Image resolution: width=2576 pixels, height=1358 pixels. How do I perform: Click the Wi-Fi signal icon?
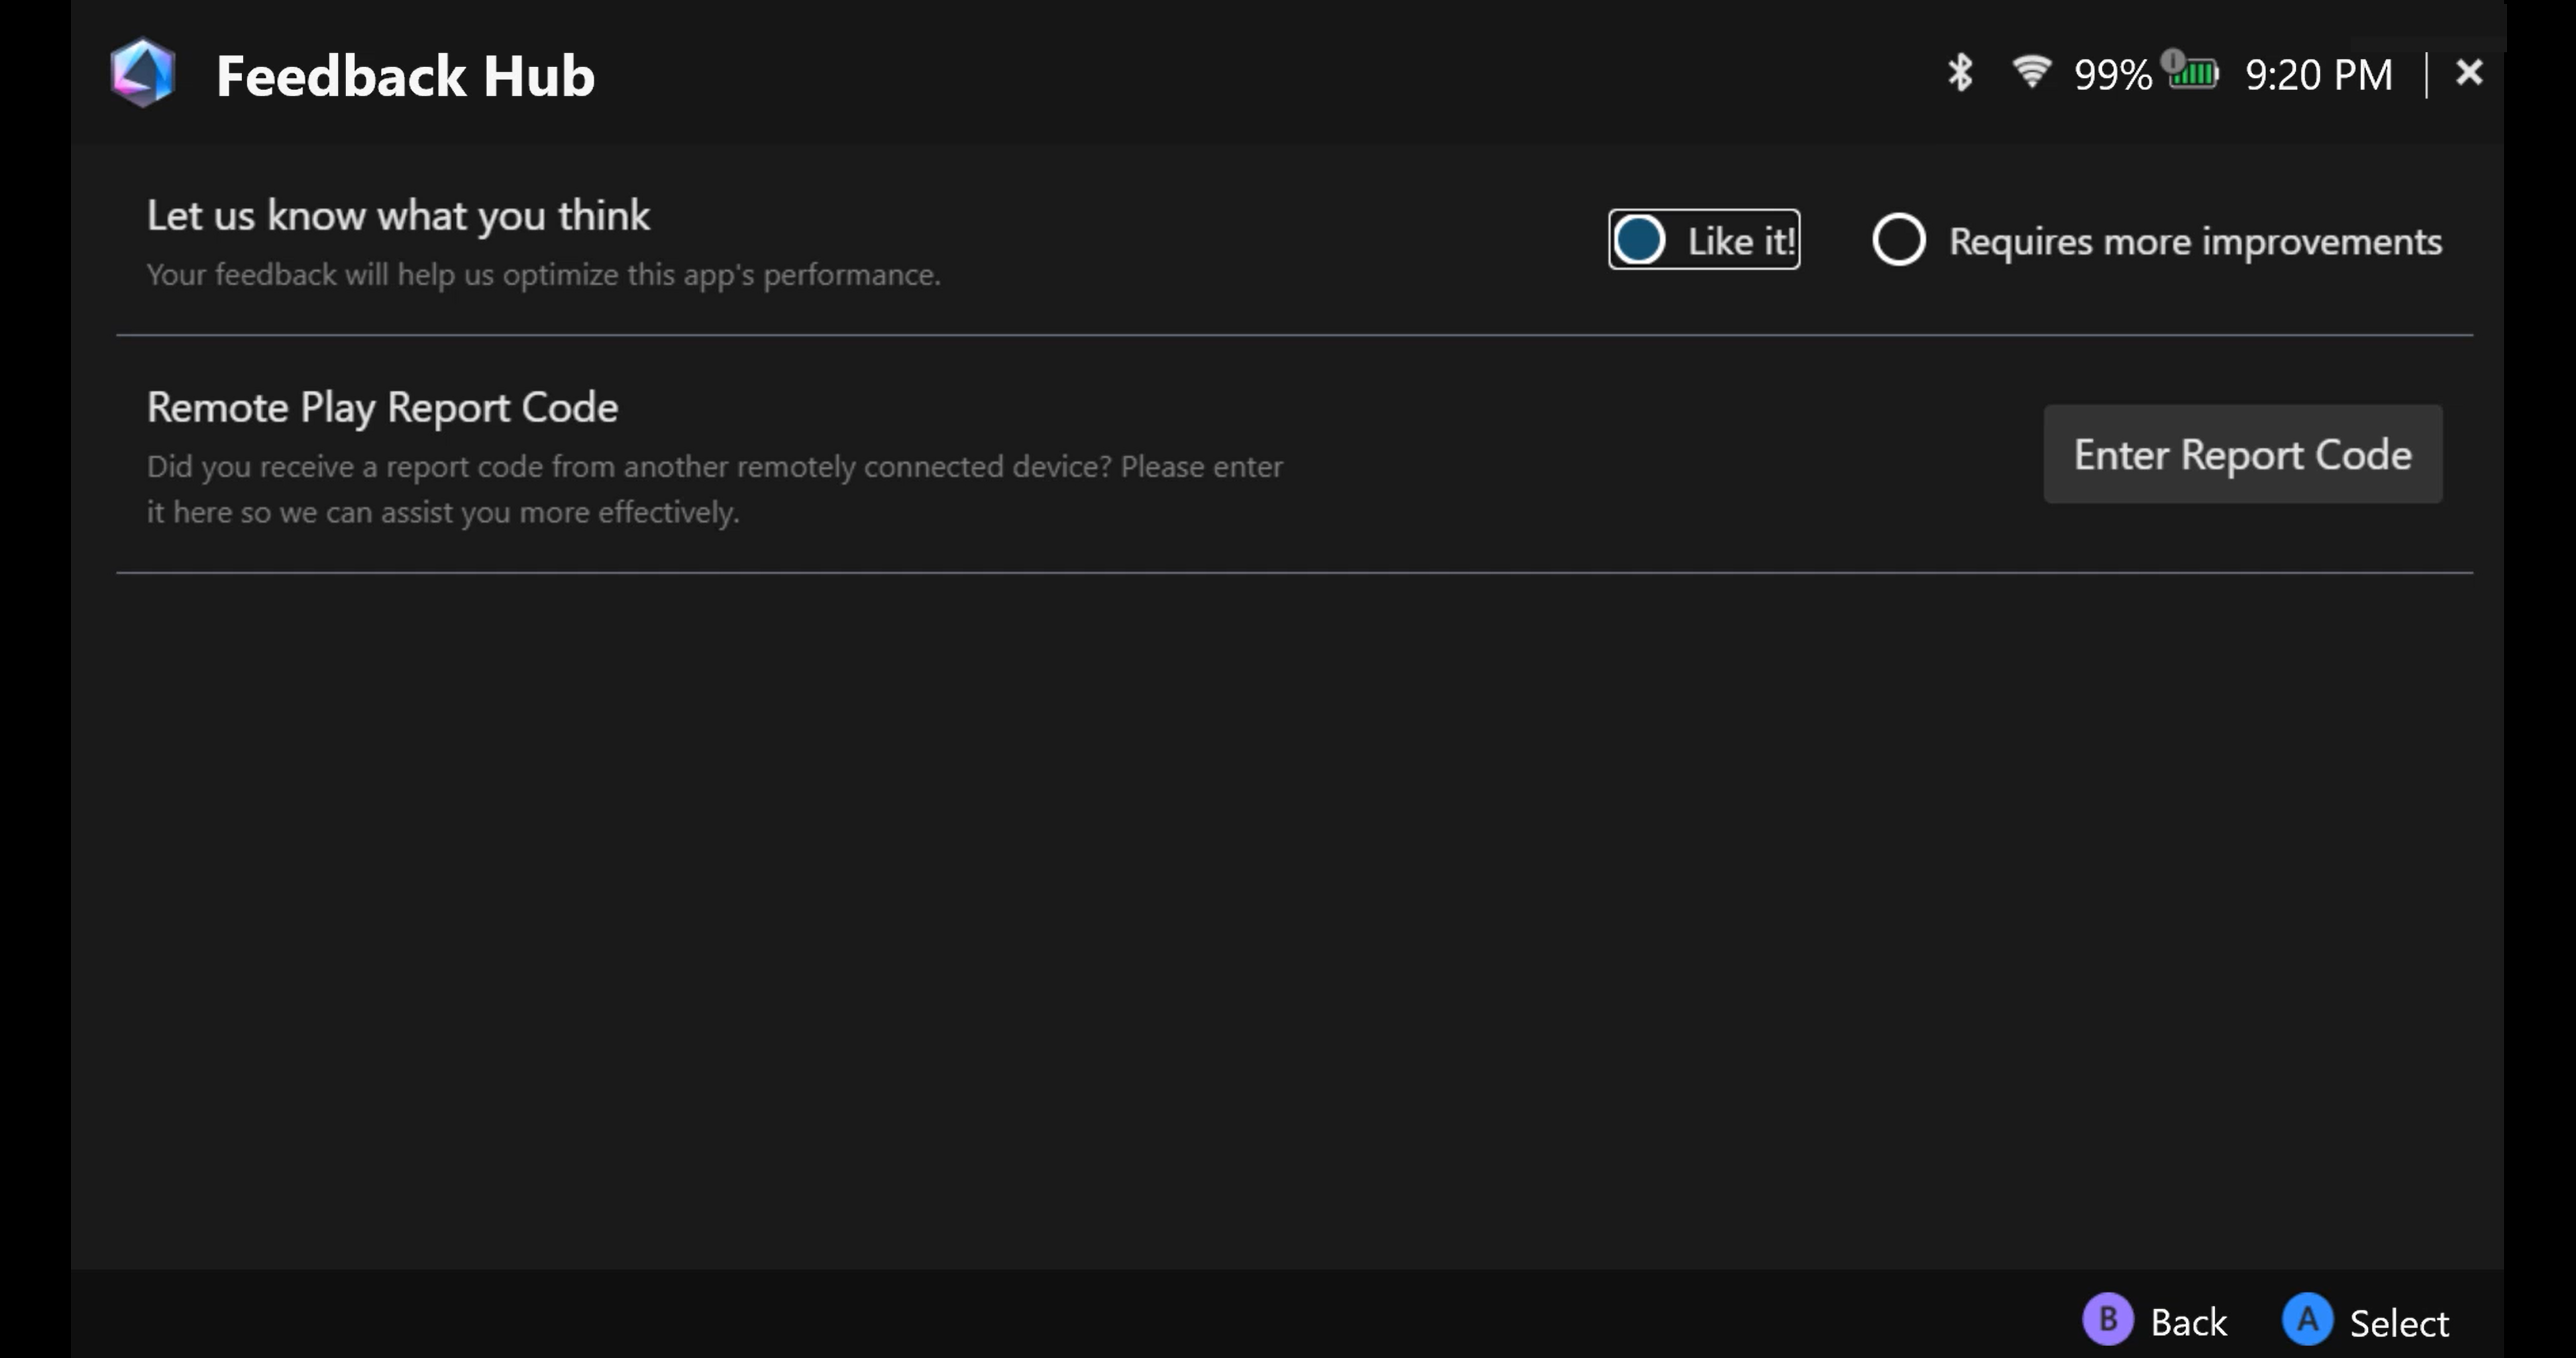[2031, 72]
